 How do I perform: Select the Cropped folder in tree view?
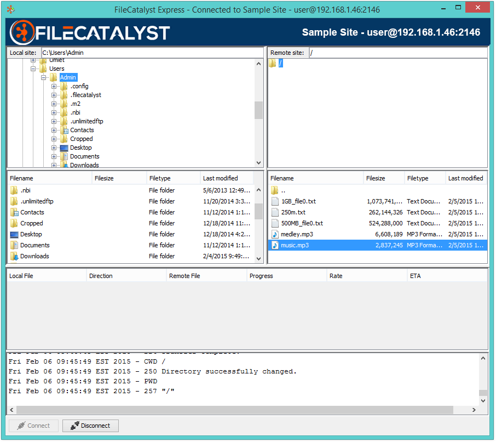pos(81,139)
